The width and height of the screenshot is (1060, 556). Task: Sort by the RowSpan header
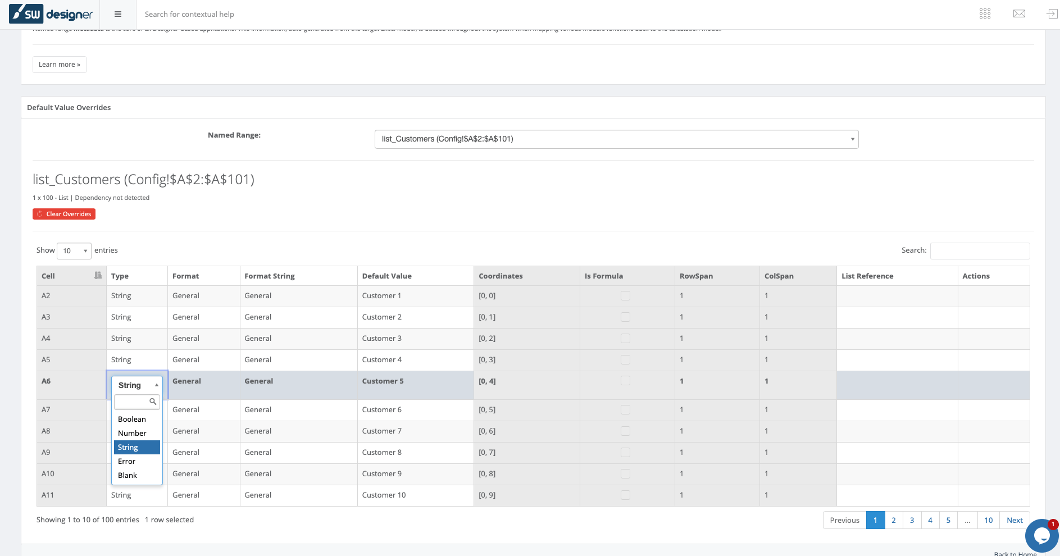pos(717,276)
